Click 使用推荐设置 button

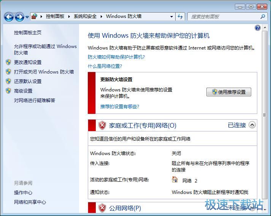tap(229, 92)
